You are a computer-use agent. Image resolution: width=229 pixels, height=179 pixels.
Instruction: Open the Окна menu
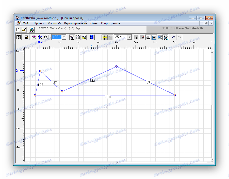click(94, 23)
